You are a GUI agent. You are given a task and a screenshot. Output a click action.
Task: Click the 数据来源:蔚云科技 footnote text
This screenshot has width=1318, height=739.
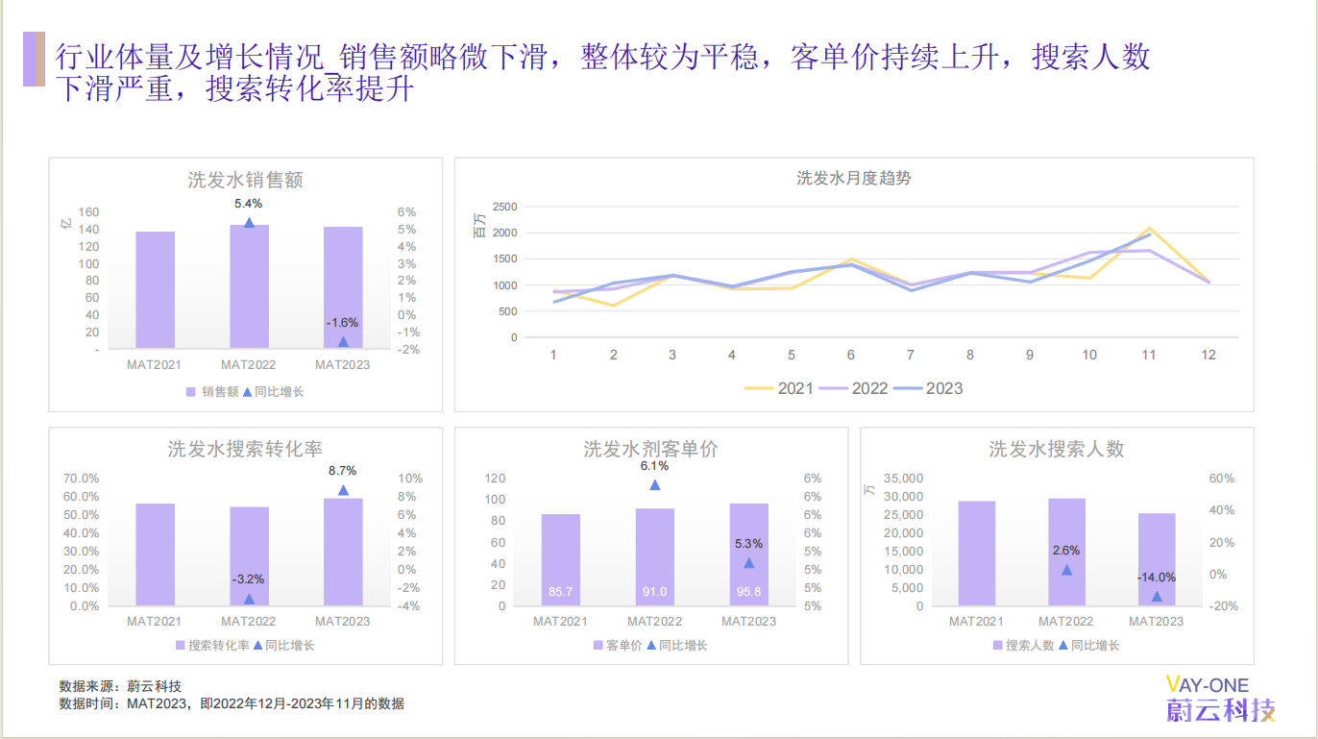120,686
